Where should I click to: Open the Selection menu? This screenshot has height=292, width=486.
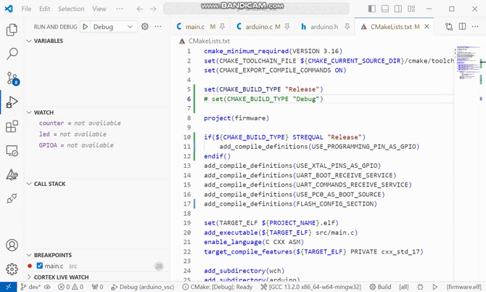(71, 9)
